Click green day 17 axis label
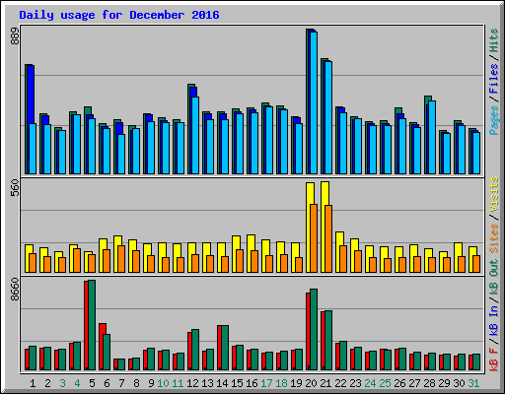 pos(266,383)
